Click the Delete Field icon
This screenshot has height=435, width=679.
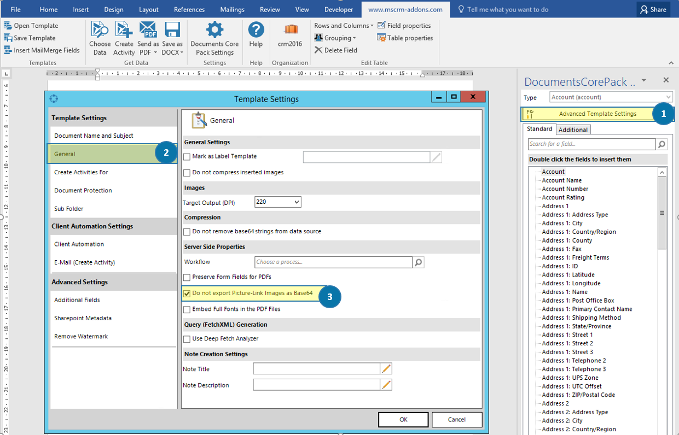[x=318, y=50]
